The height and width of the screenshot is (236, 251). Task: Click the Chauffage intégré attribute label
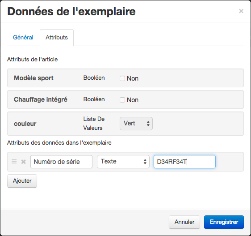(41, 99)
